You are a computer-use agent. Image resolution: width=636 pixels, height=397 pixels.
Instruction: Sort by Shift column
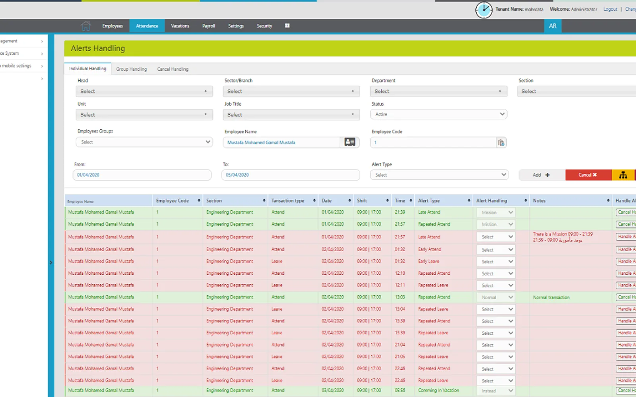coord(372,200)
